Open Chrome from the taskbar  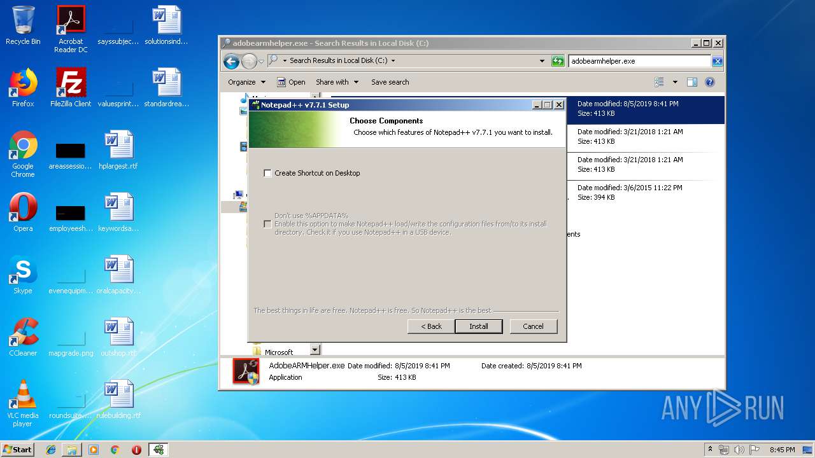pyautogui.click(x=115, y=450)
